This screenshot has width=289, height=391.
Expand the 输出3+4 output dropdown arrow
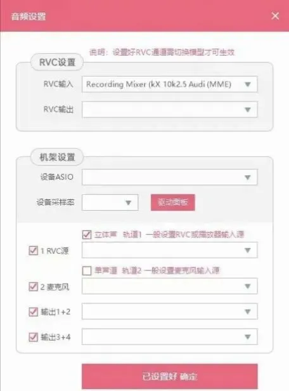[x=248, y=337]
